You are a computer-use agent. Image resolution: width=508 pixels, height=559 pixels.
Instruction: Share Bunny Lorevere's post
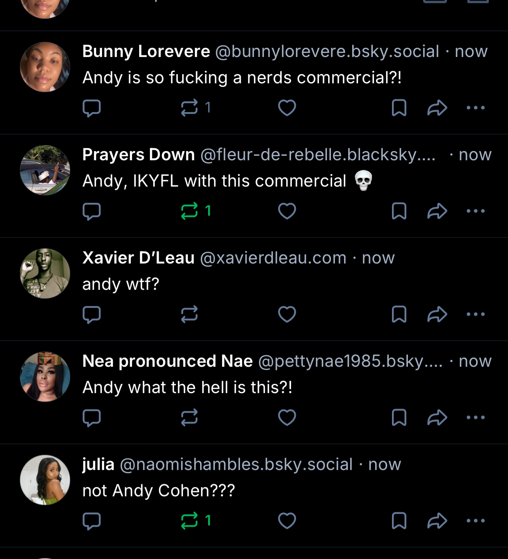(x=437, y=108)
